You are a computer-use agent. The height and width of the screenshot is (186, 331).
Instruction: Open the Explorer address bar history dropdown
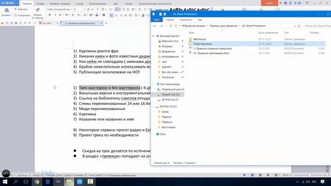295,26
